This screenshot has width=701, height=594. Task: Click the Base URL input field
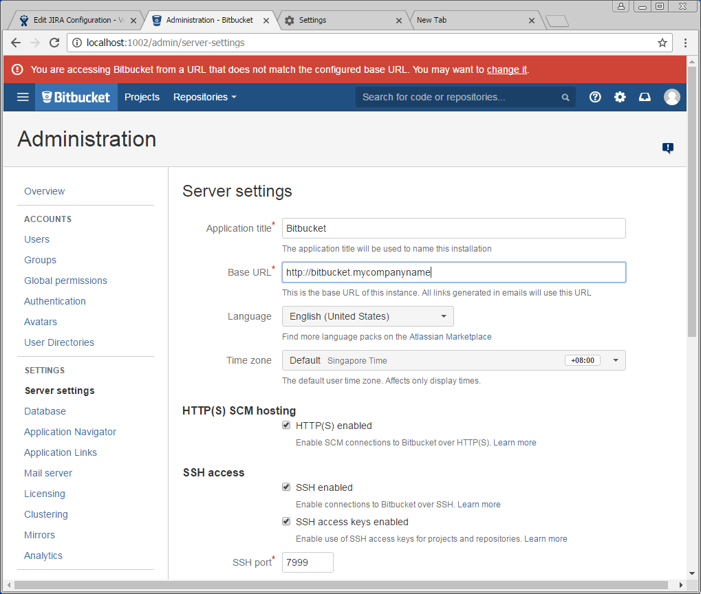coord(454,272)
